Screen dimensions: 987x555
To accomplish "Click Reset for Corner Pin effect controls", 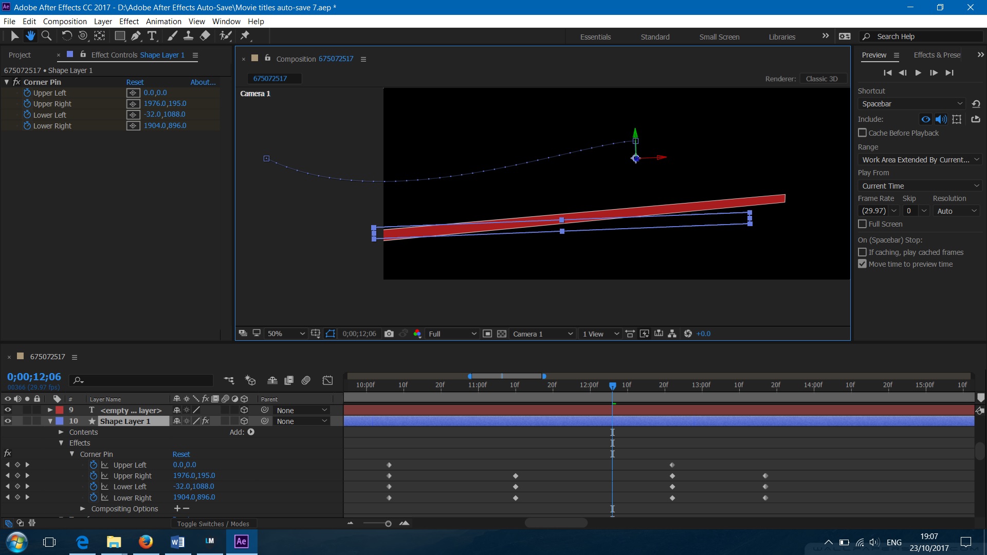I will tap(135, 82).
